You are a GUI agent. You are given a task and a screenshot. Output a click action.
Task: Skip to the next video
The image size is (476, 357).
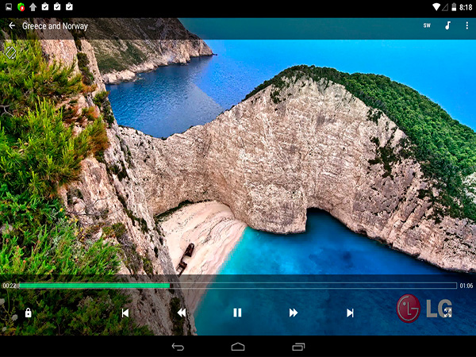point(350,313)
